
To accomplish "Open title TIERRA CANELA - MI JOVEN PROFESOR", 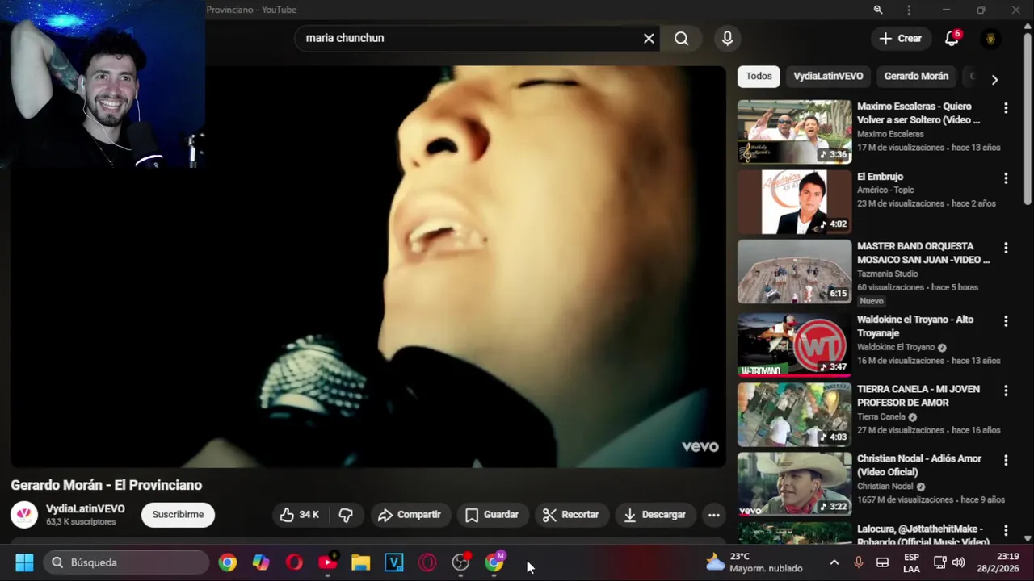I will [918, 395].
